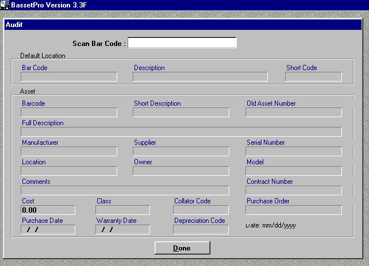Image resolution: width=369 pixels, height=266 pixels.
Task: Click the 'Full Description' label
Action: pos(43,123)
